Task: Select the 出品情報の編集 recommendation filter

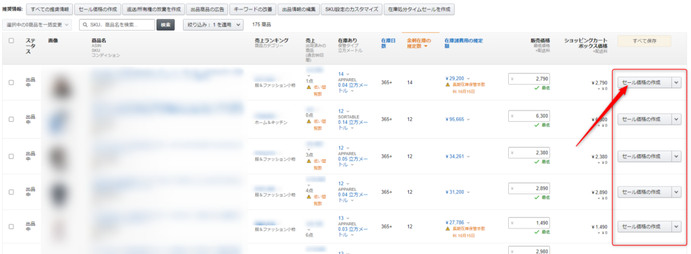Action: coord(298,9)
